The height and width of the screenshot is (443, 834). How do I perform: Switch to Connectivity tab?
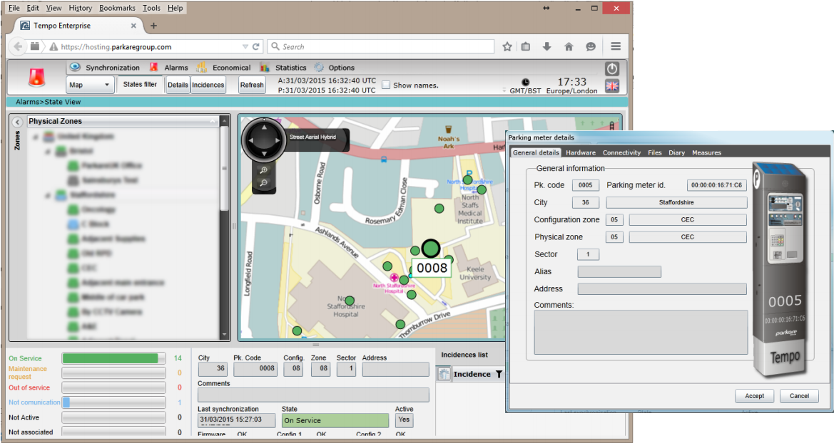click(621, 152)
